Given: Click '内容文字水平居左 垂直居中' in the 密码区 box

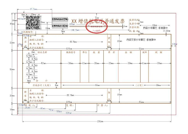Looking at the screenshot, I should pos(141,40).
